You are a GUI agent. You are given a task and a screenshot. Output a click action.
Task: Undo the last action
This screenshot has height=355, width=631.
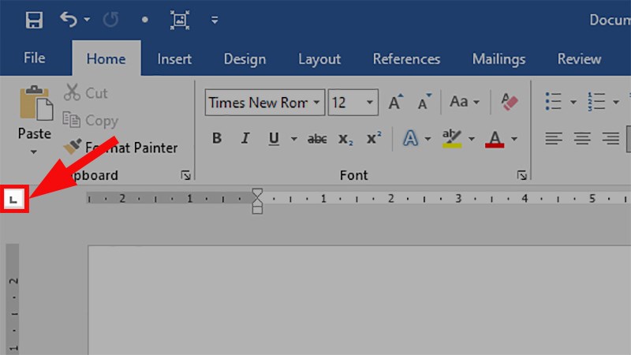click(x=69, y=19)
